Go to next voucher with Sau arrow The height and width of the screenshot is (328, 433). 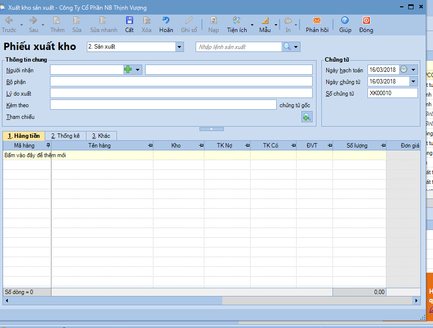pos(33,20)
